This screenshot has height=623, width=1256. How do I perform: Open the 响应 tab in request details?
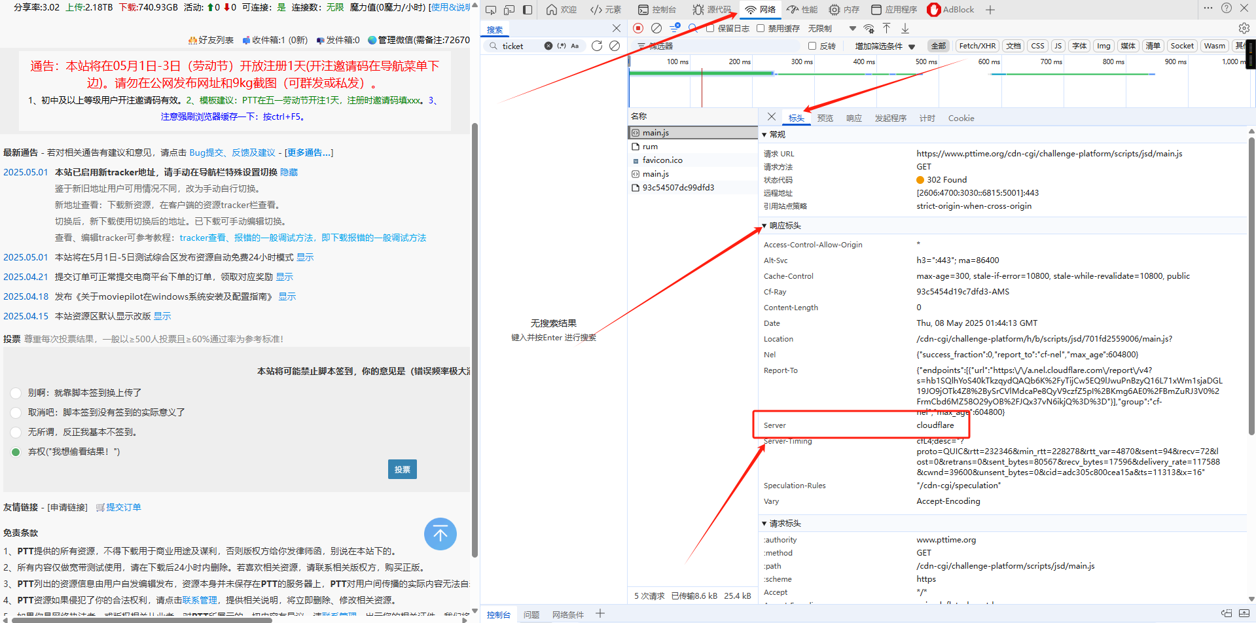tap(853, 118)
